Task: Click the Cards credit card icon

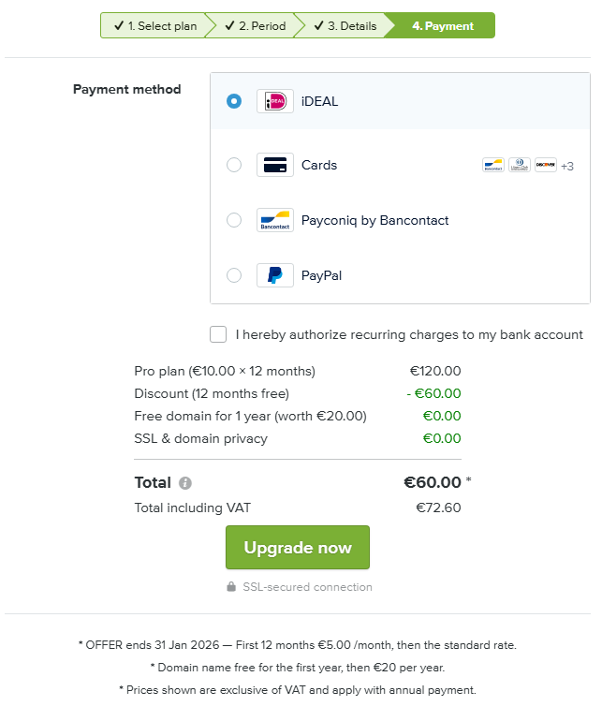Action: coord(275,166)
